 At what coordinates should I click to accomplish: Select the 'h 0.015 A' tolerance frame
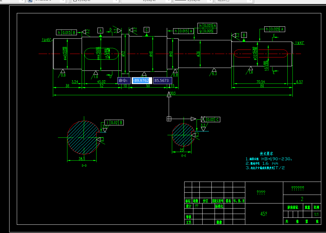(183, 31)
